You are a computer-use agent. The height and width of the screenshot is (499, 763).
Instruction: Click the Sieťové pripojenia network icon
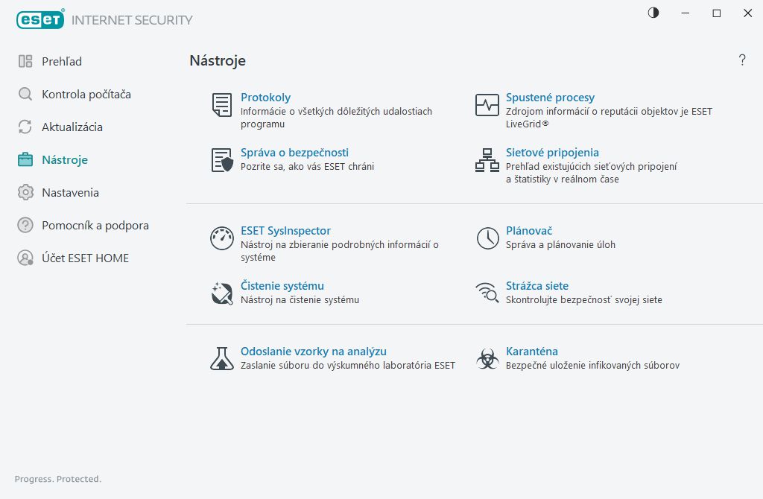[487, 160]
